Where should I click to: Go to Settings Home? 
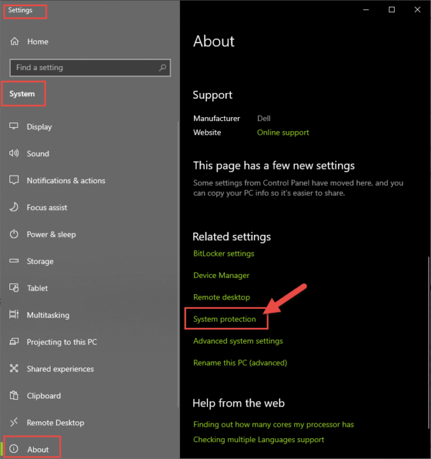coord(88,42)
